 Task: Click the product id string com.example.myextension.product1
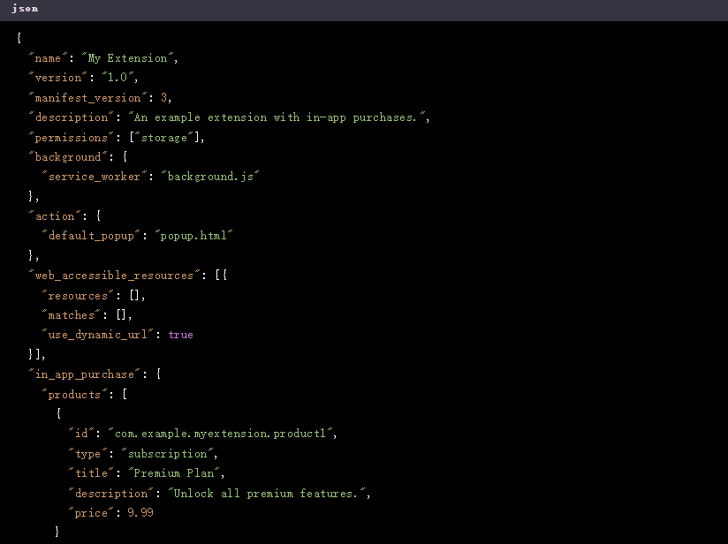coord(220,433)
